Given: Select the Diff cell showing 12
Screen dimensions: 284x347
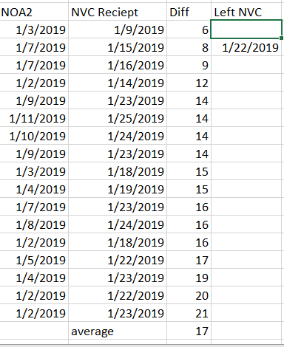Looking at the screenshot, I should 189,83.
